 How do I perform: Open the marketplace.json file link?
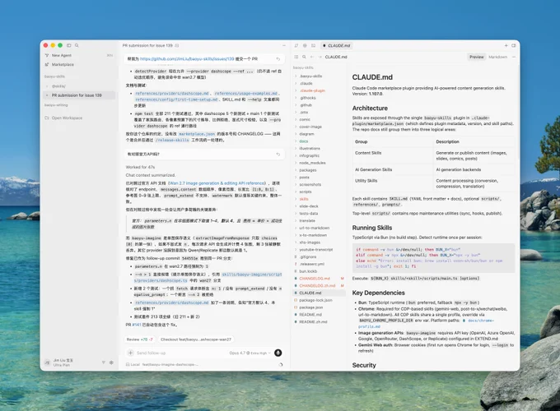pos(197,134)
